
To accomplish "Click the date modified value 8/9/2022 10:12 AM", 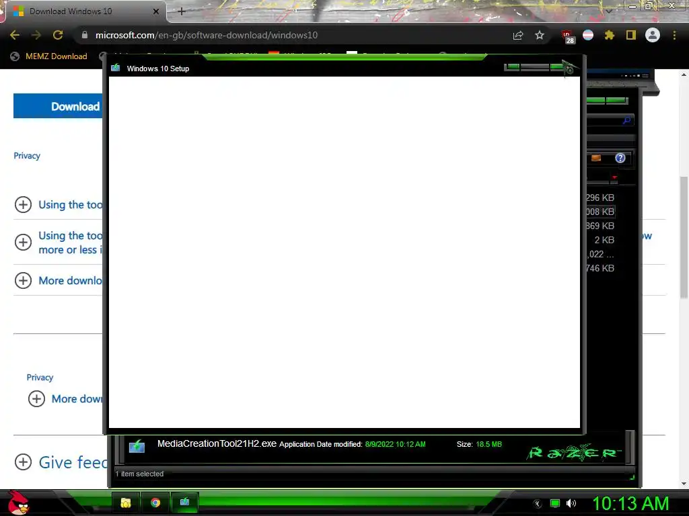I will tap(395, 444).
